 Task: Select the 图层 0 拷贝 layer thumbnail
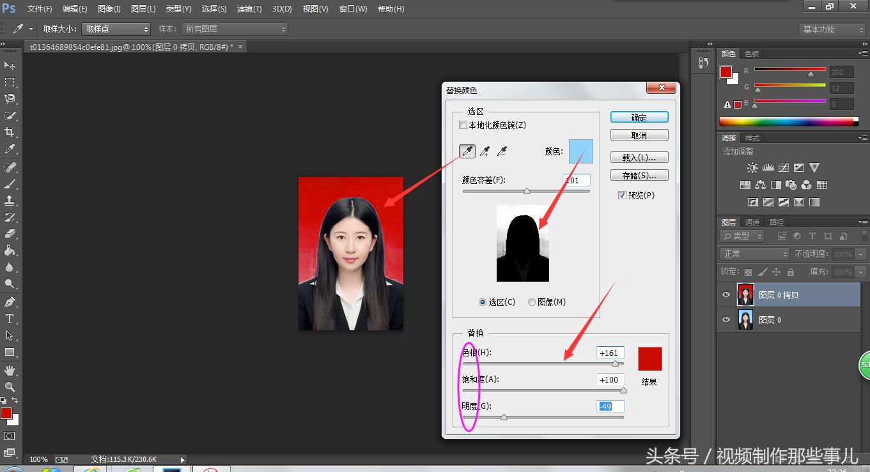[746, 294]
